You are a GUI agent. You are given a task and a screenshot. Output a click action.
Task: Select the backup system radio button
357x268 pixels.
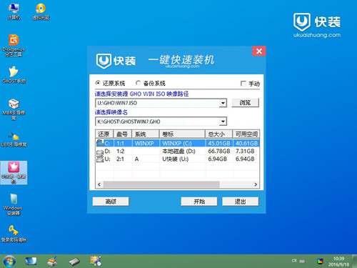click(x=138, y=83)
